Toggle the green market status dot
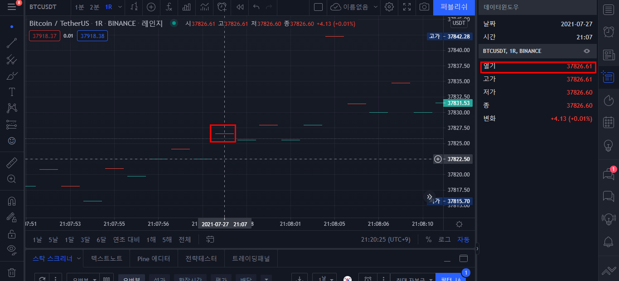 click(x=174, y=23)
